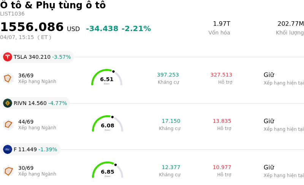Image resolution: width=304 pixels, height=185 pixels.
Task: Click RIVN industry rank hexagon icon
Action: (x=8, y=125)
